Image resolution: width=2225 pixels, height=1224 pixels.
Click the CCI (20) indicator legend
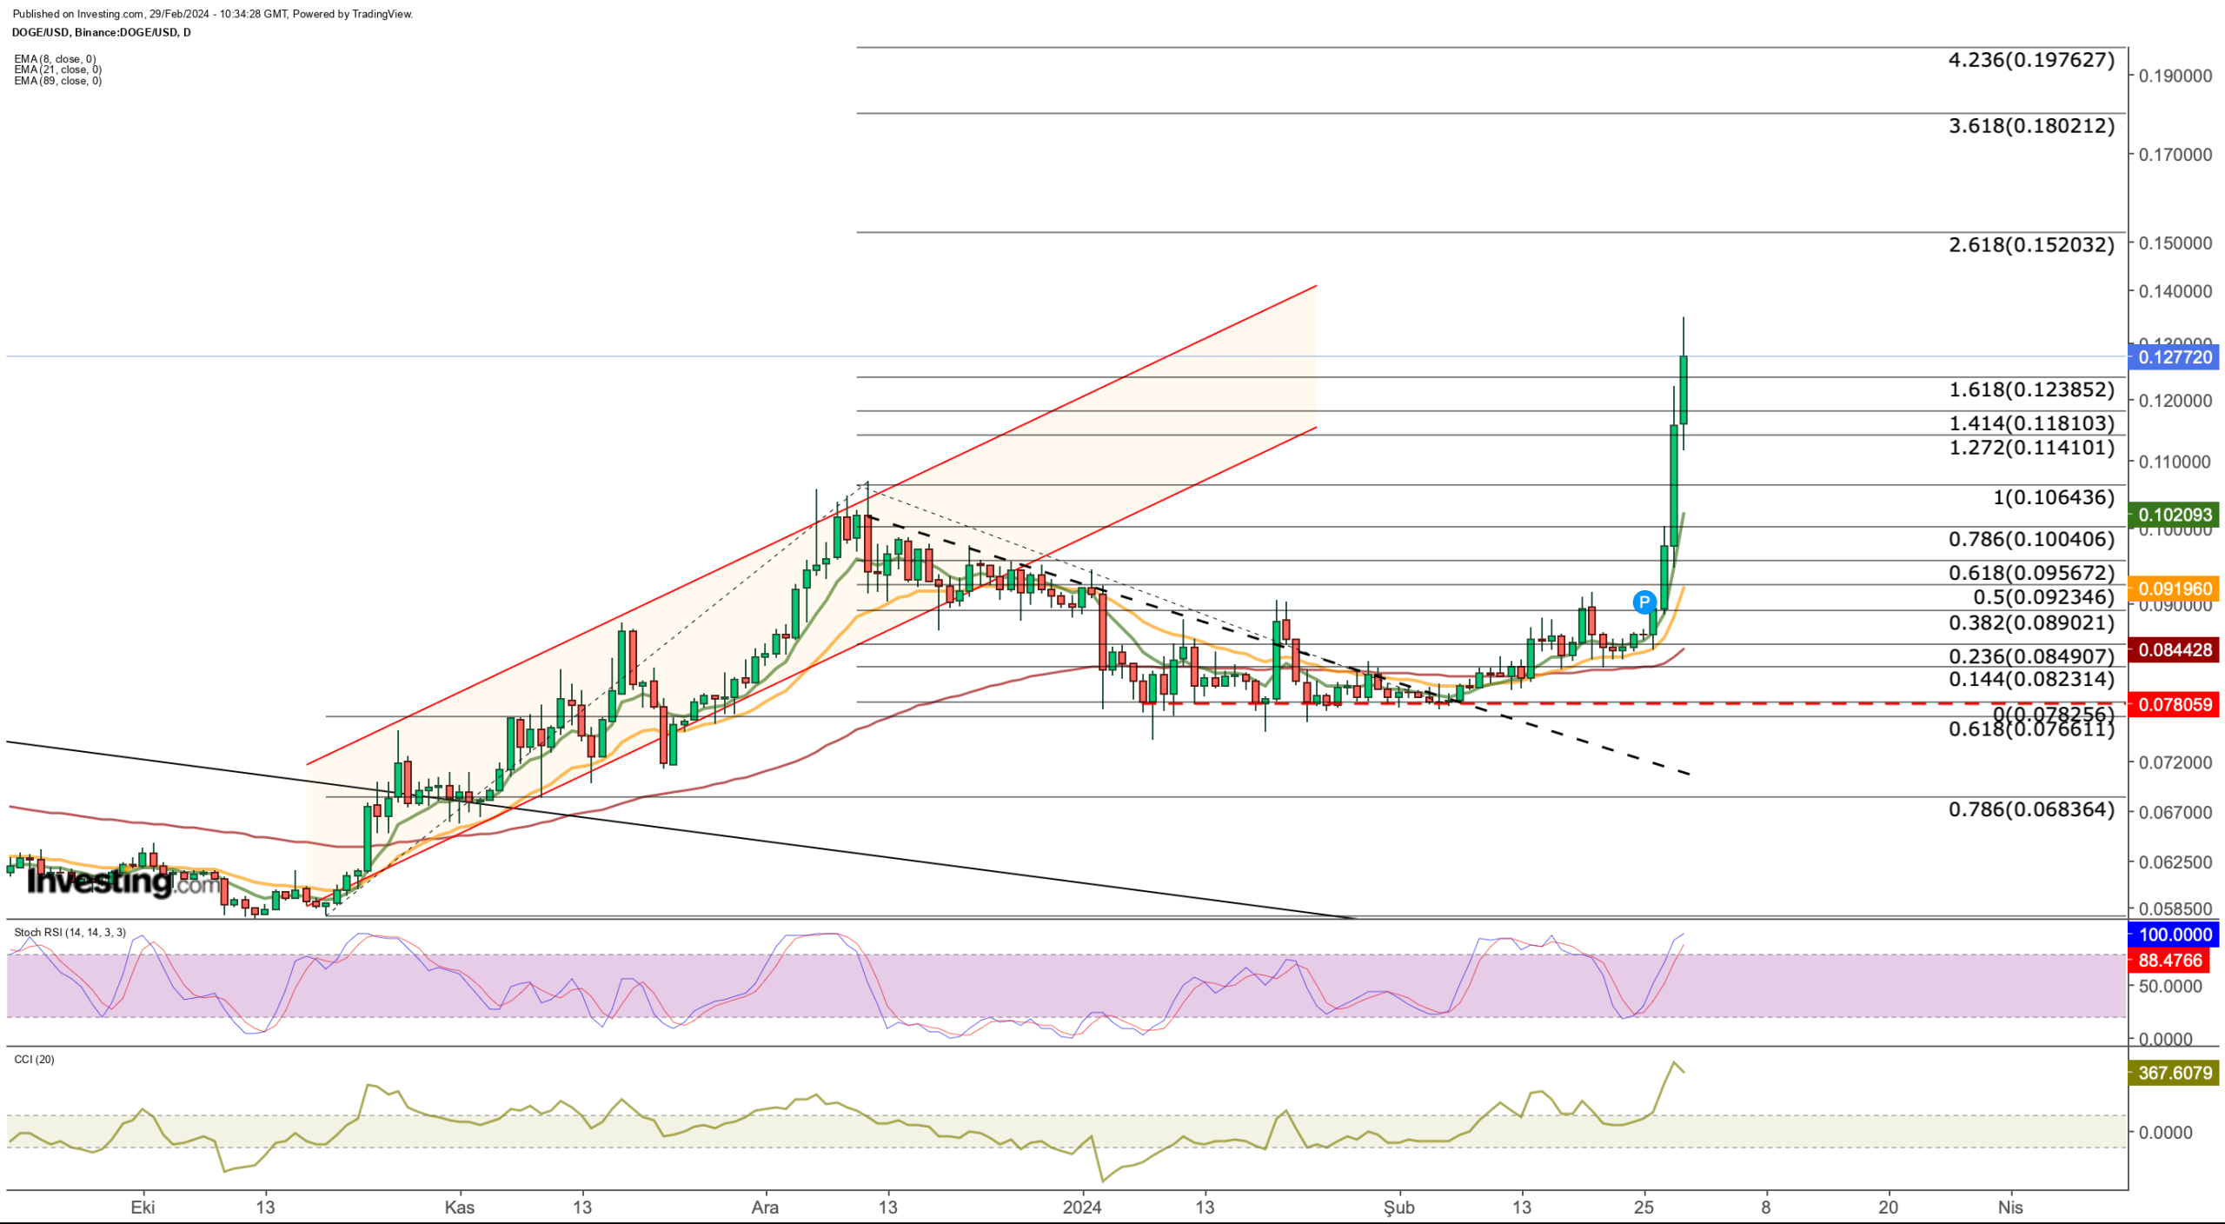[34, 1059]
